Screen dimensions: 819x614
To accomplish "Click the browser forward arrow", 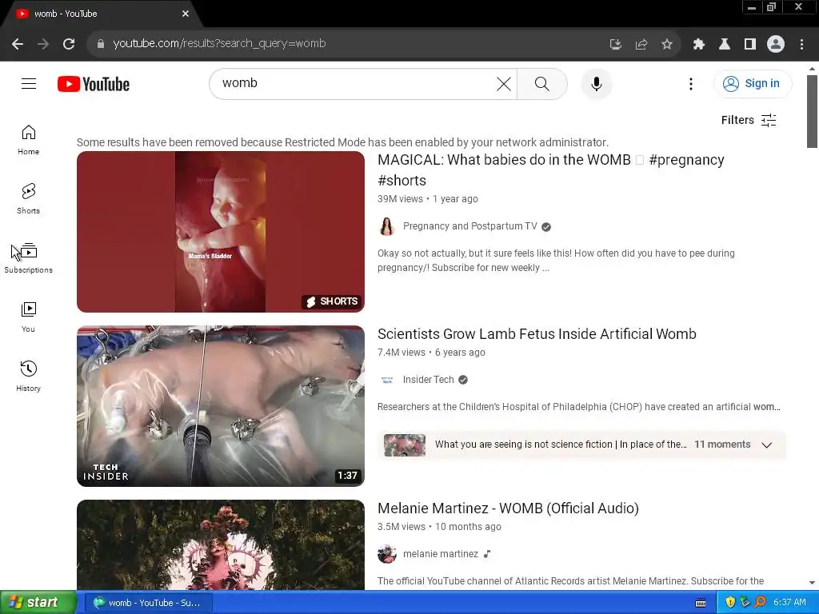I will (x=43, y=44).
